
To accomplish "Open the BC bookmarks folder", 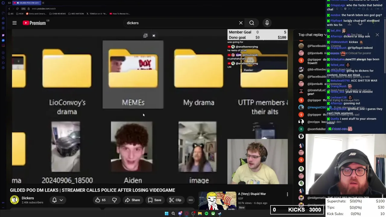I will click(x=11, y=14).
